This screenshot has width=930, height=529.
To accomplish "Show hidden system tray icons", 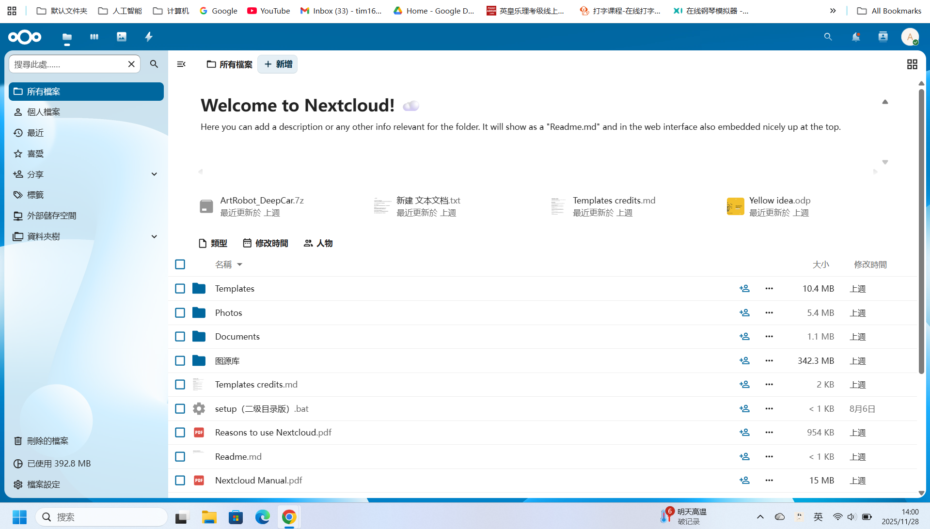I will pos(760,517).
